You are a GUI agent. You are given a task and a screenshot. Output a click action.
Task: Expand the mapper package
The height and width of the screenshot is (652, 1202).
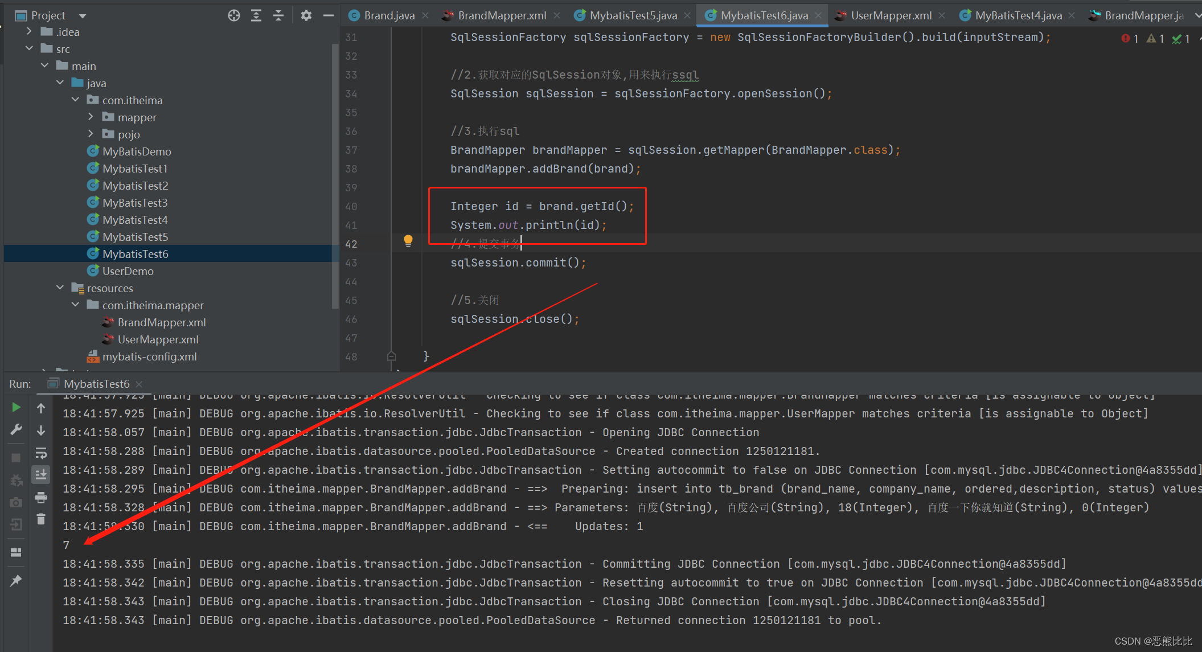point(91,117)
